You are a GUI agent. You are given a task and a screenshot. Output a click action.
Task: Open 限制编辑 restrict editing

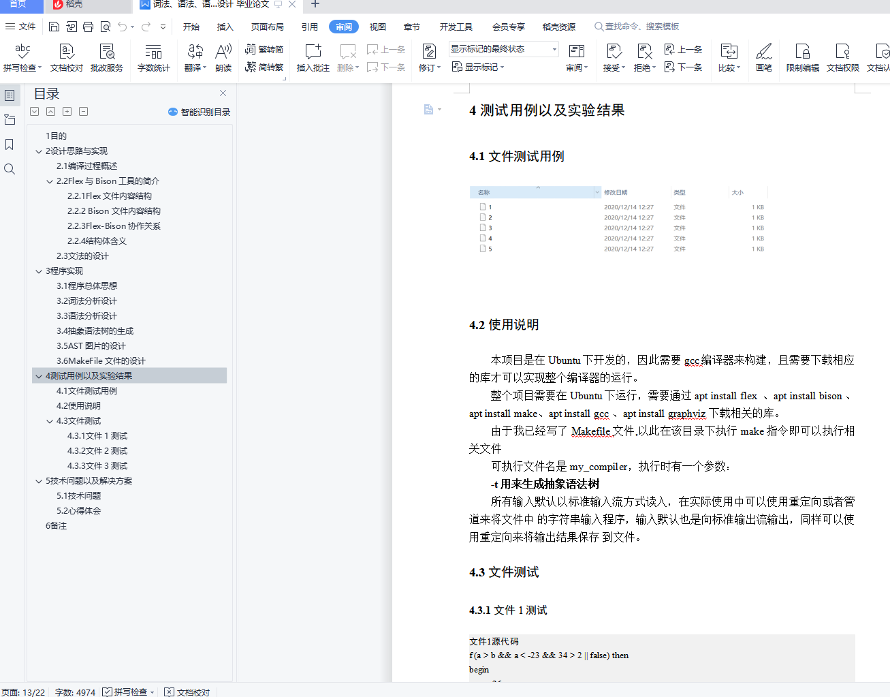(x=803, y=58)
